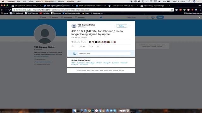Open the Twitter app in the Dock
Viewport: 202px width, 113px height.
111,110
